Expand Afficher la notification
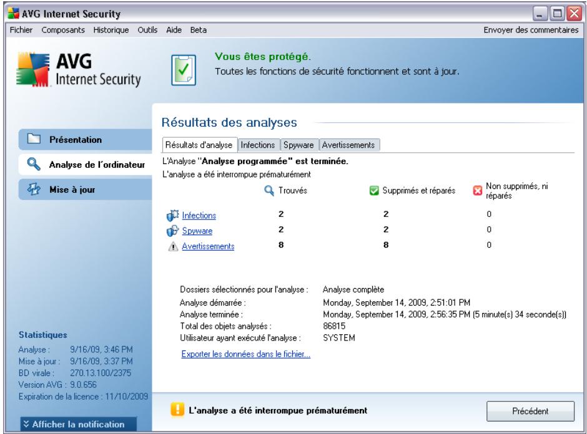The image size is (587, 434). click(x=79, y=424)
